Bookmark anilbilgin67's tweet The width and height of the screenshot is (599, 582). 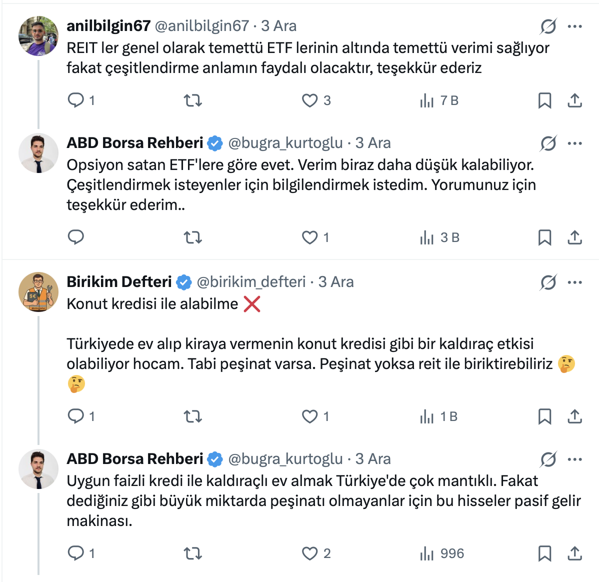click(544, 100)
